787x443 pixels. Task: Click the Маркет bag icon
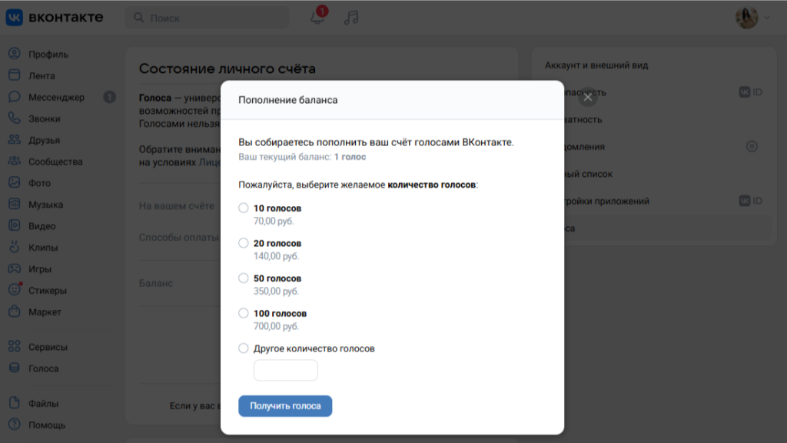[14, 311]
